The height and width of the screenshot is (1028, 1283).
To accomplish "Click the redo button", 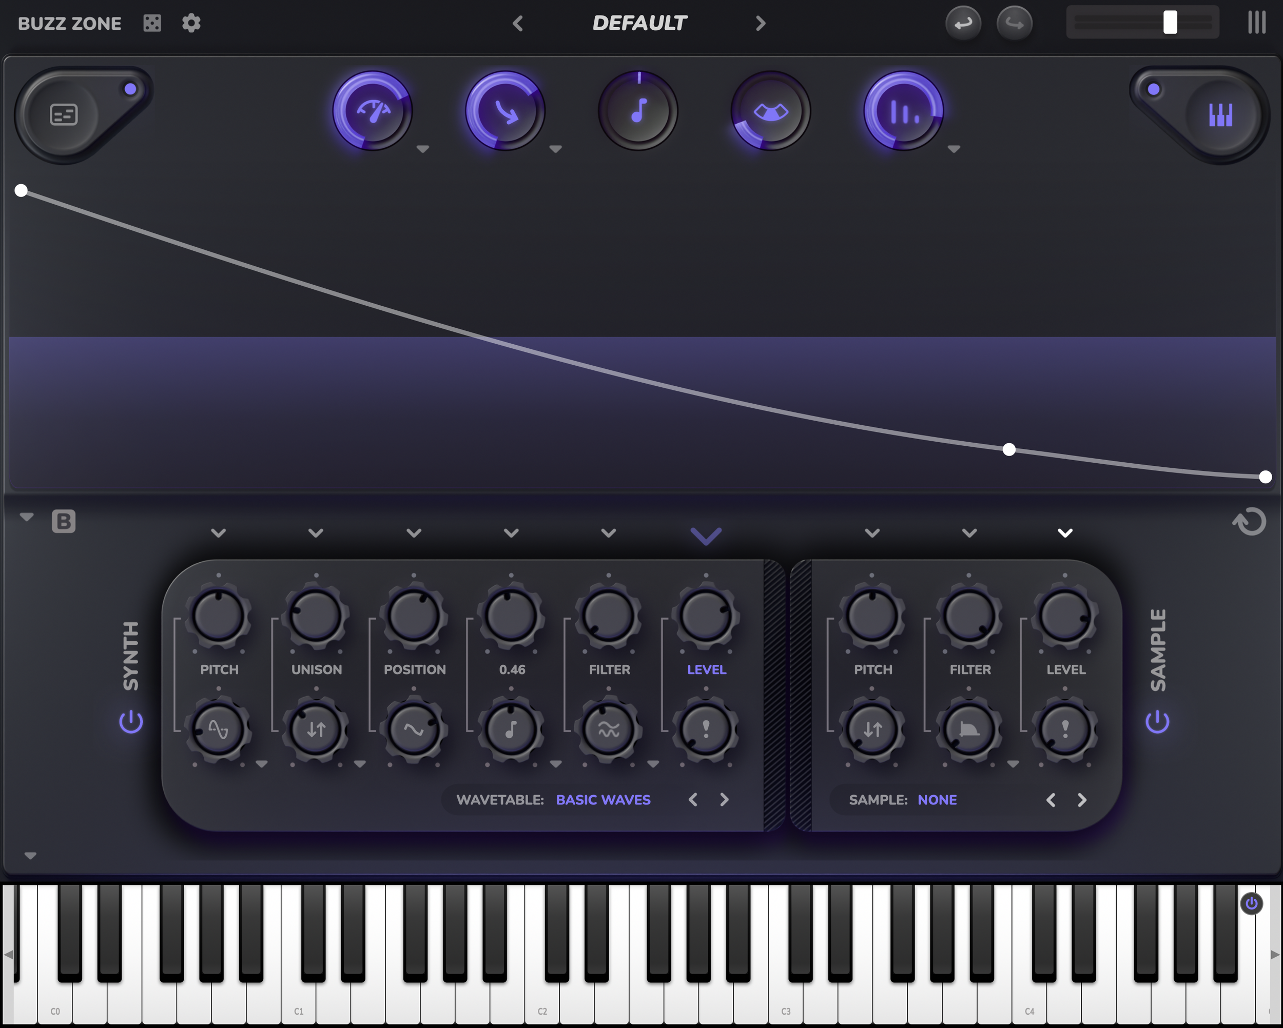I will tap(1014, 23).
